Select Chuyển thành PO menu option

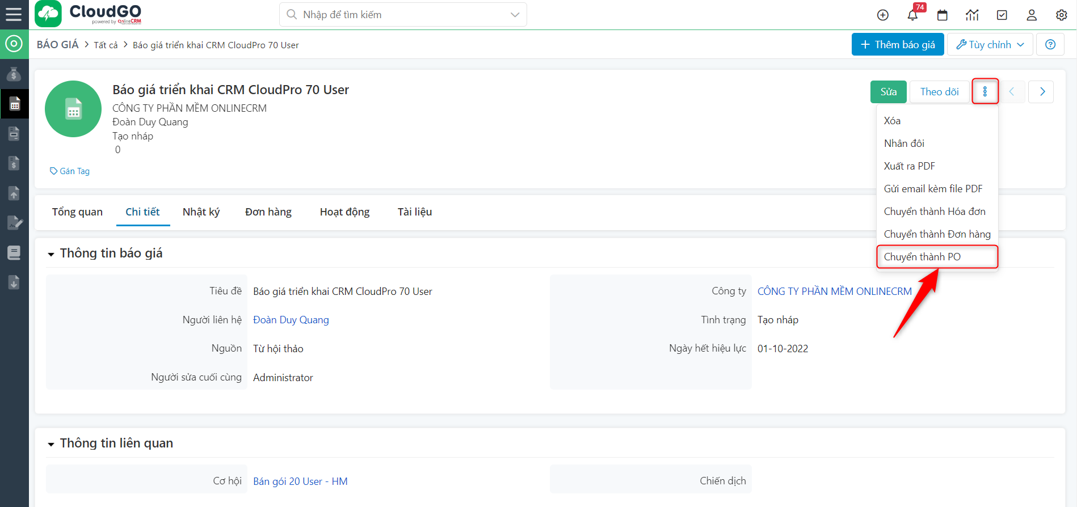pos(922,257)
